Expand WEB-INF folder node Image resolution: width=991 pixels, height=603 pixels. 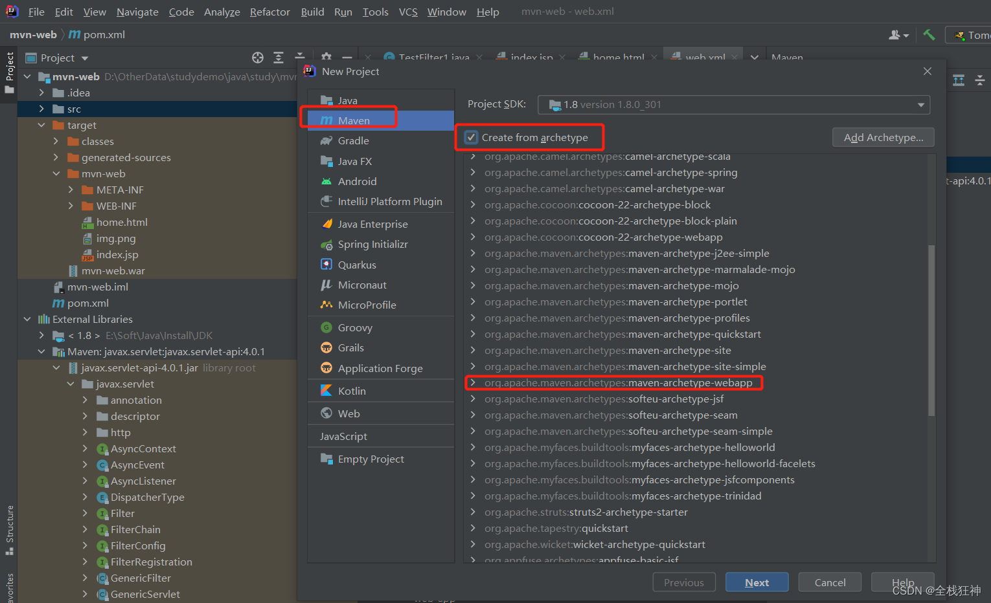pos(71,206)
